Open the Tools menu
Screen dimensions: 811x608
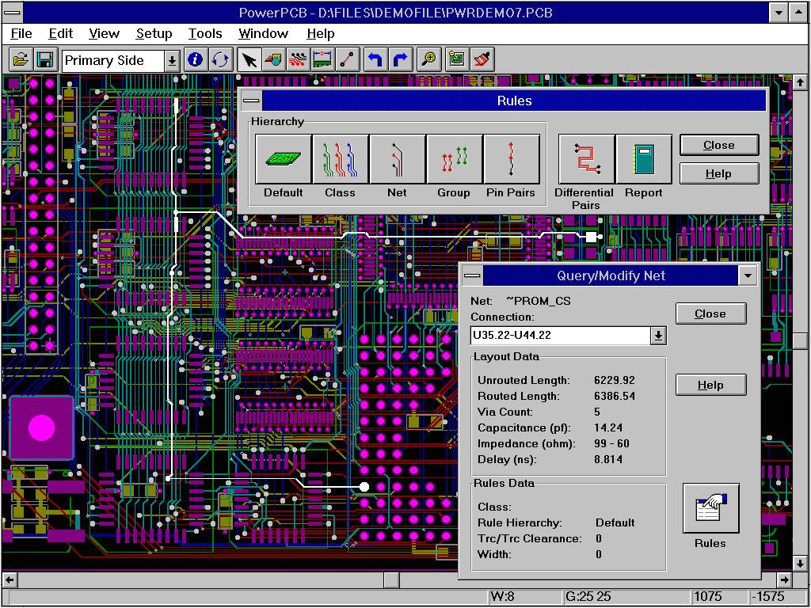tap(205, 33)
